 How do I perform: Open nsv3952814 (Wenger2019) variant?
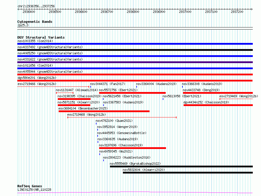[117, 127]
